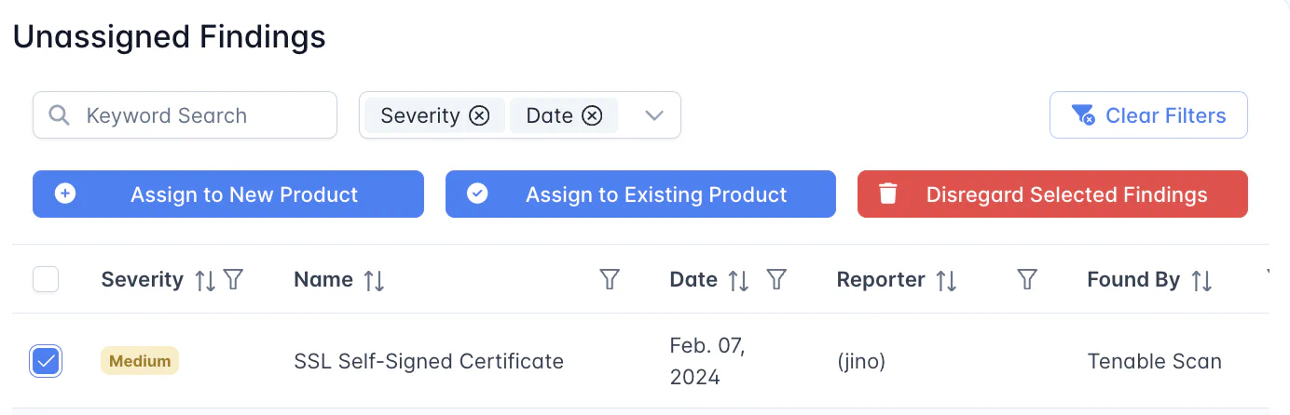The height and width of the screenshot is (415, 1290).
Task: Click the Severity column filter icon
Action: [234, 280]
